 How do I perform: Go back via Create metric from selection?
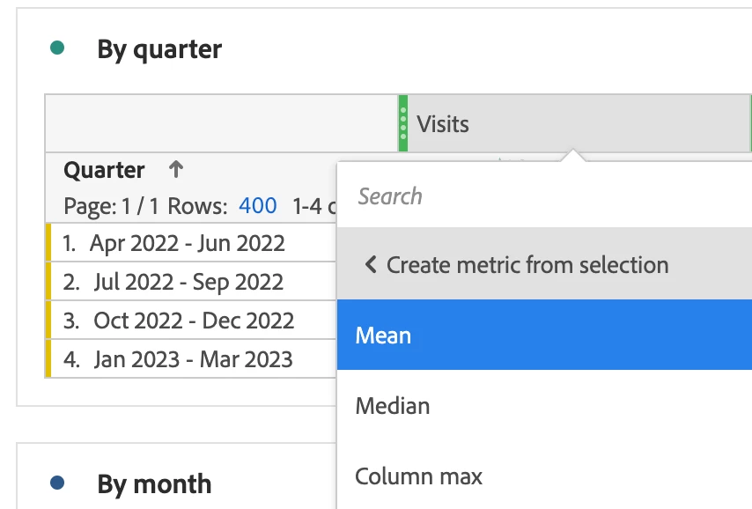pyautogui.click(x=544, y=264)
